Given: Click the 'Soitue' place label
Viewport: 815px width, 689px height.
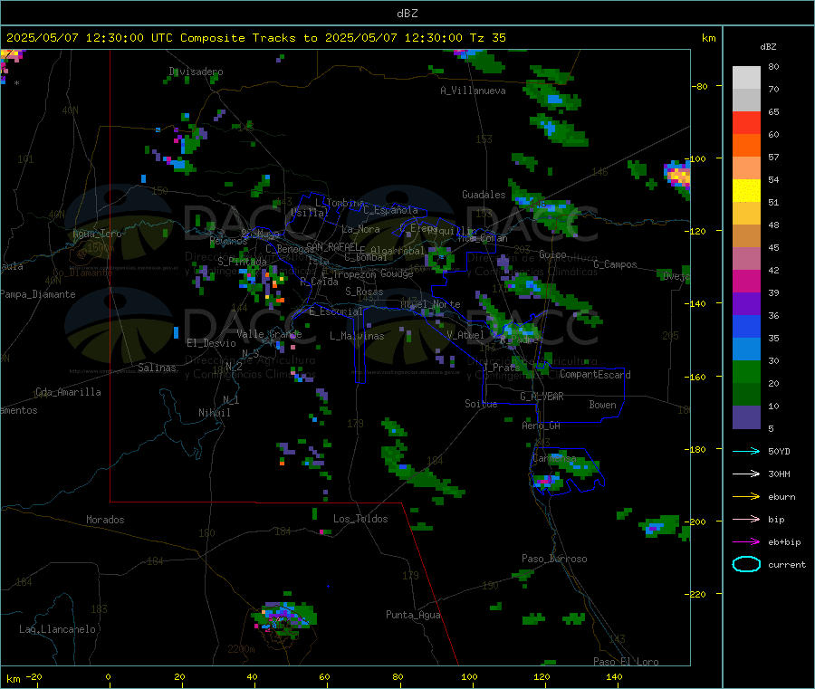Looking at the screenshot, I should pos(481,404).
